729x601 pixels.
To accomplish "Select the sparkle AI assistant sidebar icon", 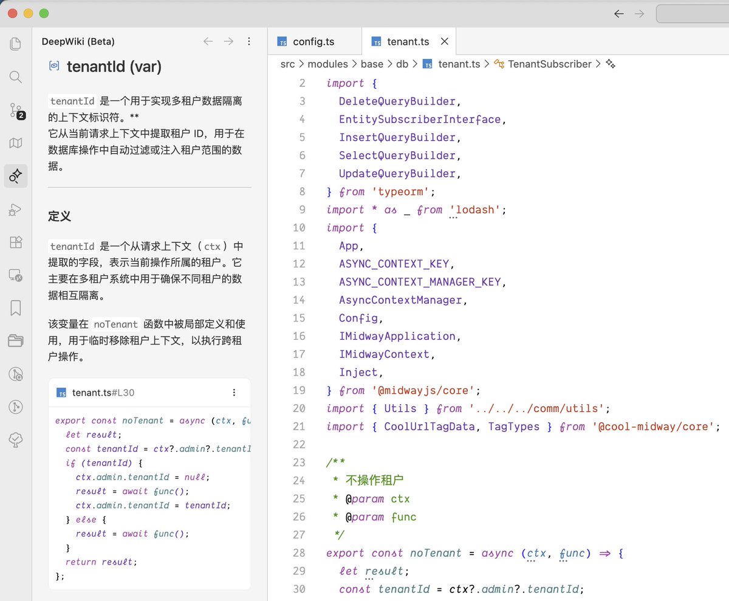I will click(15, 176).
